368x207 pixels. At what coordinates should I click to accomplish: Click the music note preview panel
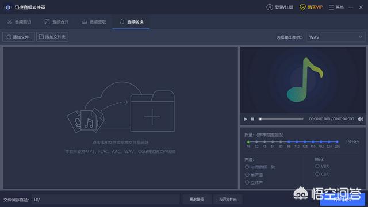[x=303, y=80]
